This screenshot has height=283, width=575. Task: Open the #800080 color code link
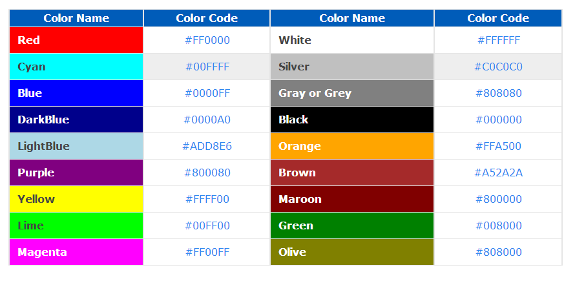(x=207, y=173)
